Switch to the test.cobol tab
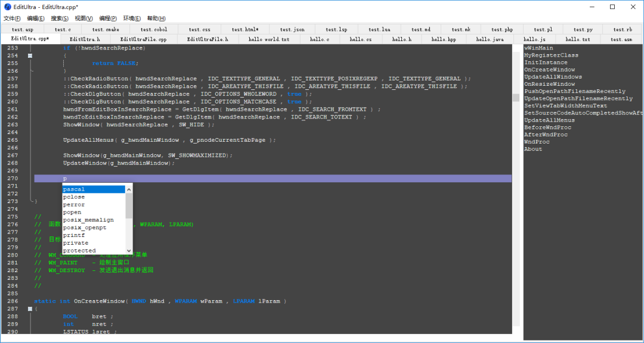Screen dimensions: 644x343 (154, 30)
